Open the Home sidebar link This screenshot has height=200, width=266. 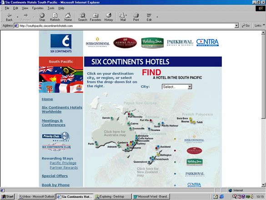(47, 99)
